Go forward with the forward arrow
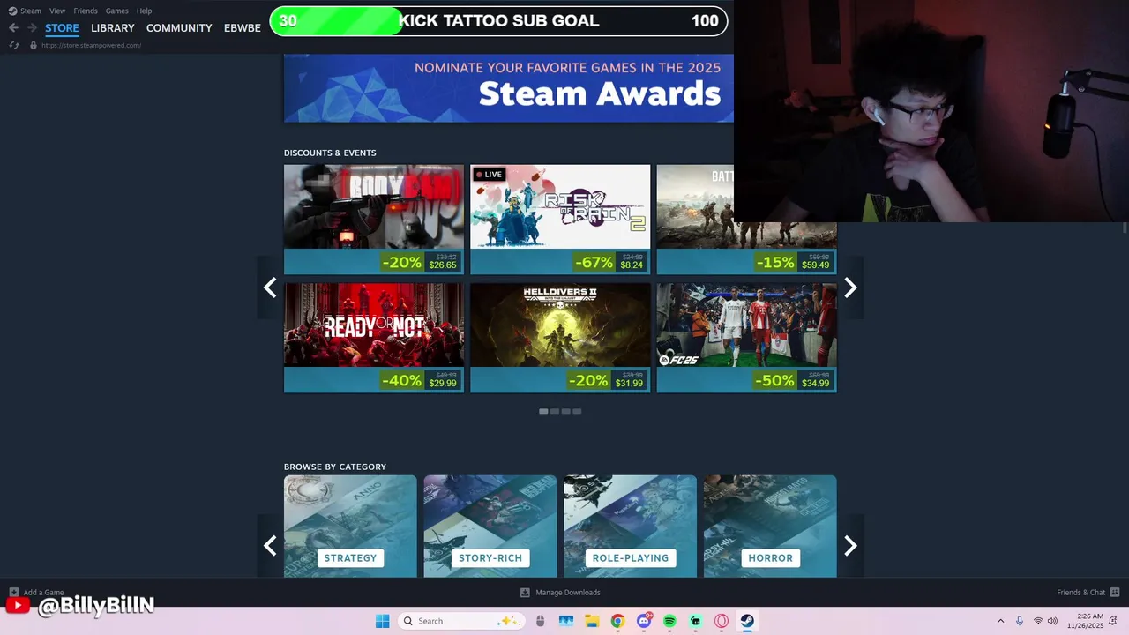This screenshot has height=635, width=1129. (32, 28)
